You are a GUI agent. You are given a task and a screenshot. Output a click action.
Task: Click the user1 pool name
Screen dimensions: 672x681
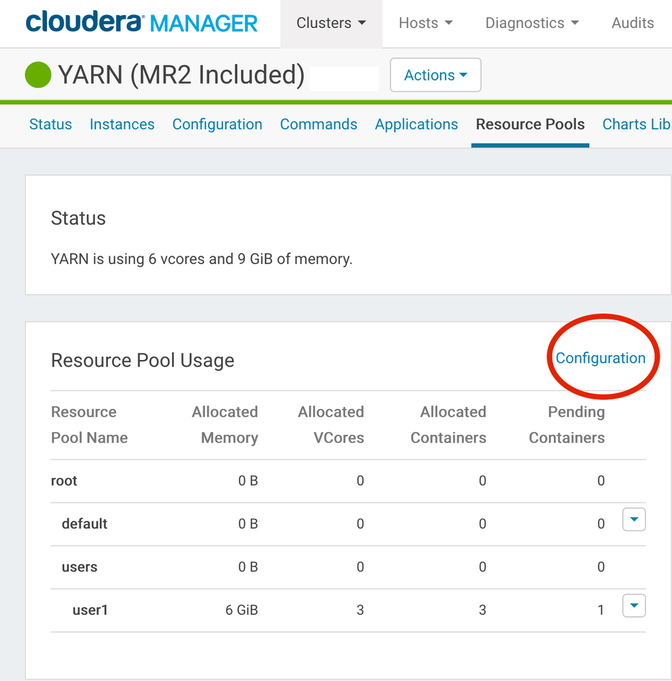click(x=90, y=610)
